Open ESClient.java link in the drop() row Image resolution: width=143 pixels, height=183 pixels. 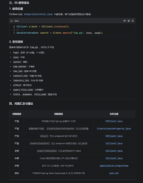tap(114, 136)
